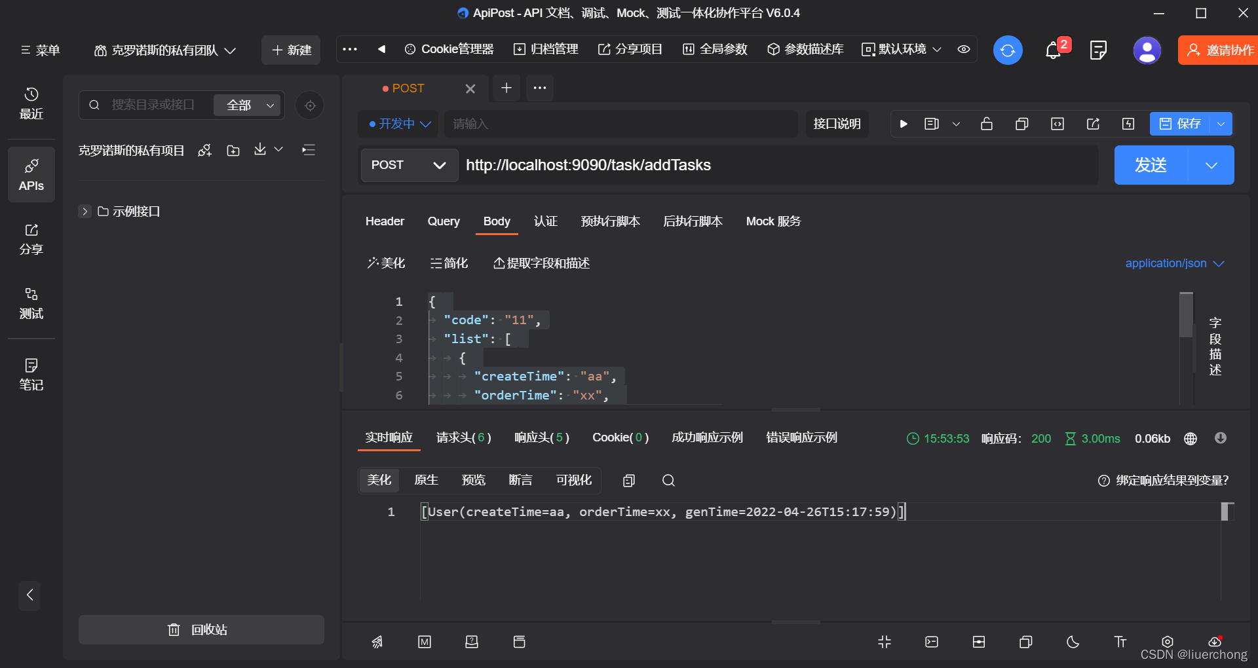Click the Markdown M icon at bottom
The width and height of the screenshot is (1258, 668).
point(425,642)
